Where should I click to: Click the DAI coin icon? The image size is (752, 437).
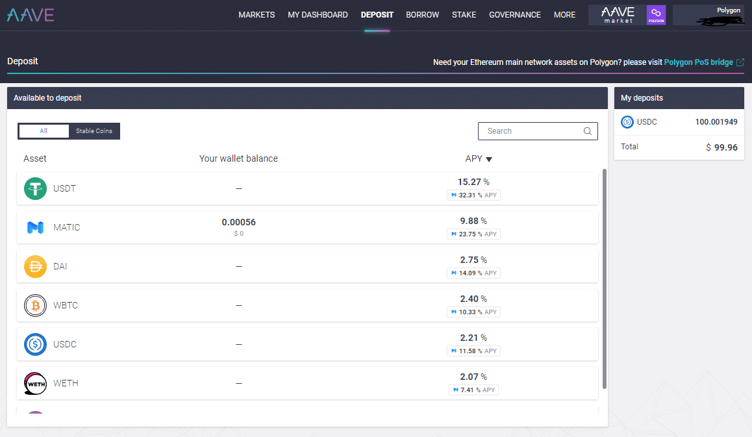point(35,266)
